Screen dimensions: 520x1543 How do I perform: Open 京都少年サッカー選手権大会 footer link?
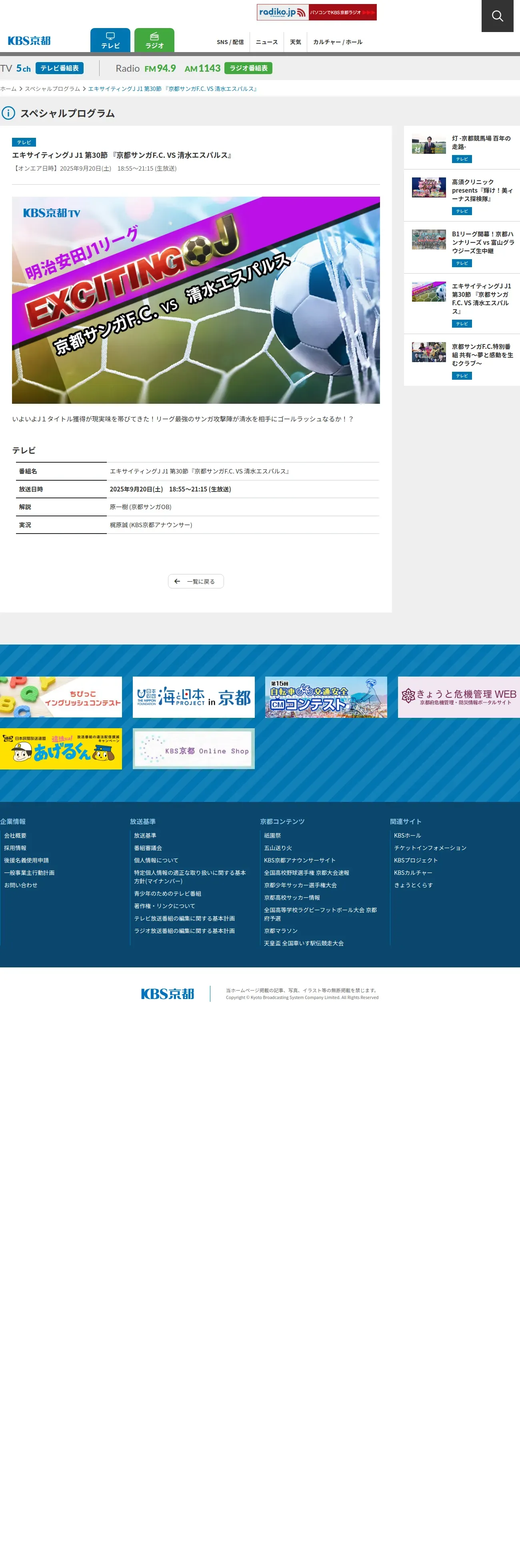click(x=300, y=885)
